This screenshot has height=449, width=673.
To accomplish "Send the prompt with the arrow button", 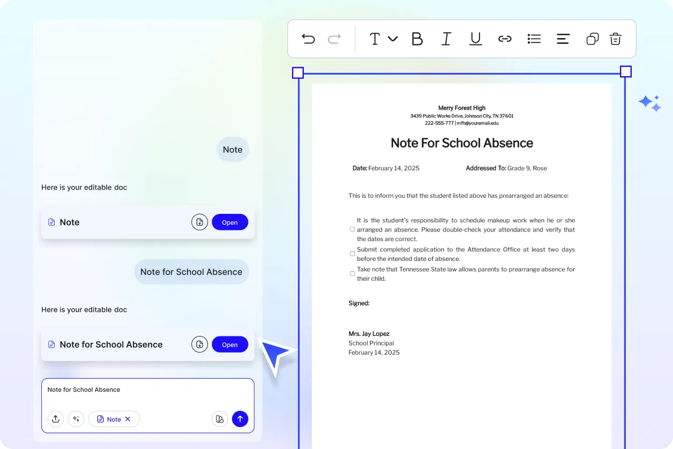I will pyautogui.click(x=240, y=419).
